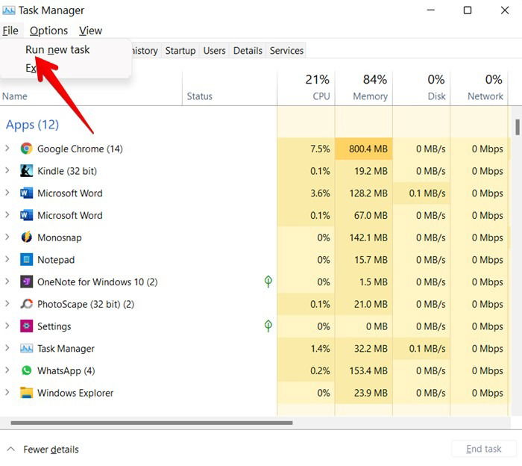Switch to the Services tab
This screenshot has width=522, height=466.
[286, 50]
